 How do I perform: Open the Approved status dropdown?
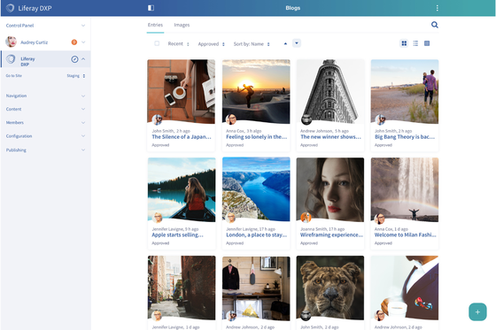[212, 44]
